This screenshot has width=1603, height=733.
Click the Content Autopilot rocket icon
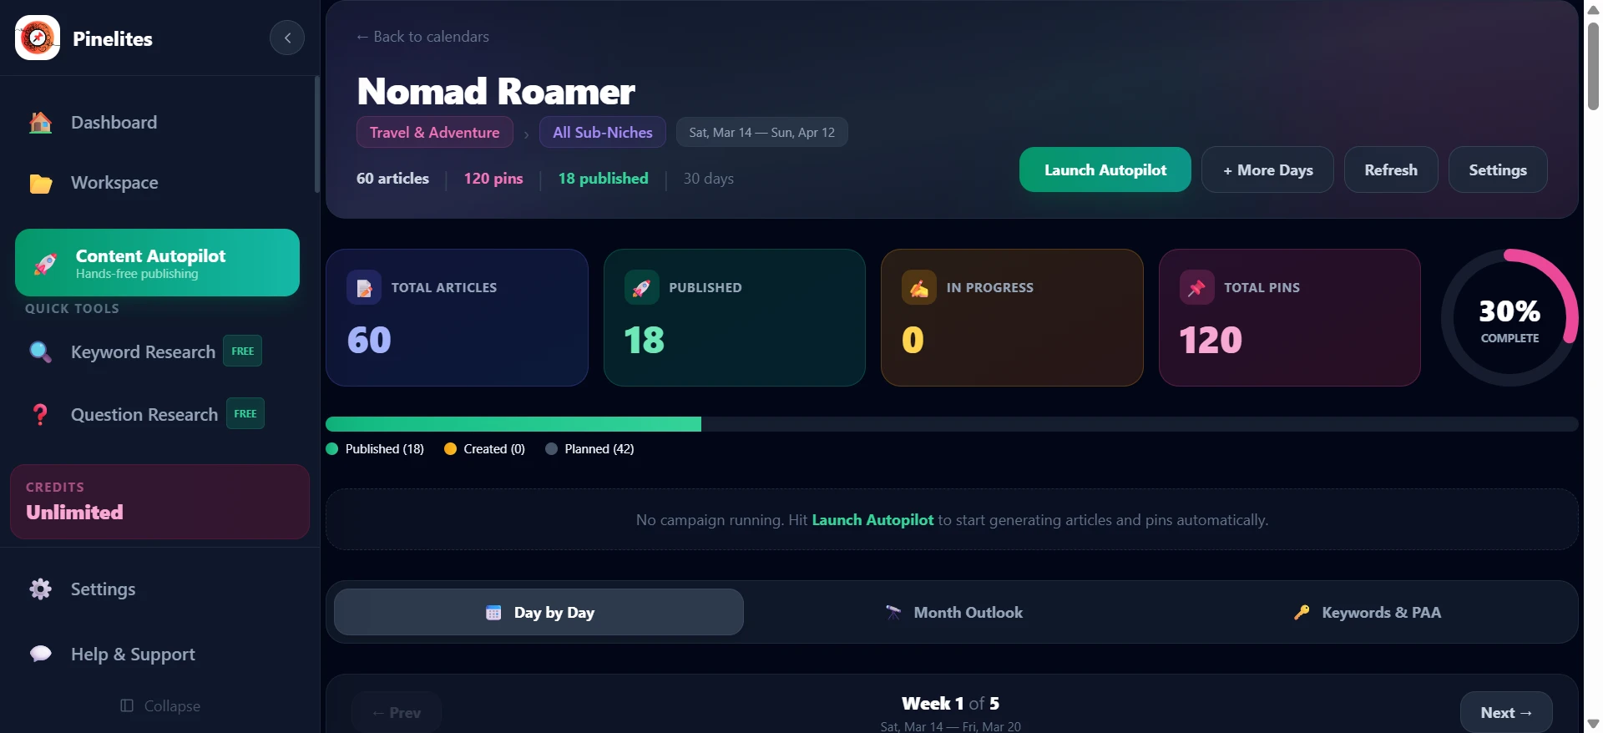click(x=46, y=264)
